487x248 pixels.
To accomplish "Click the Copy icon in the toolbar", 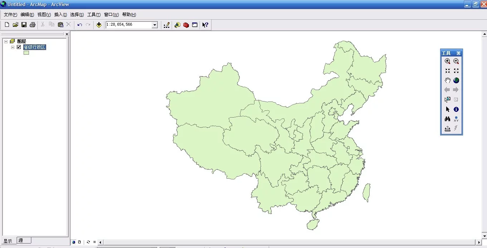I will 52,25.
